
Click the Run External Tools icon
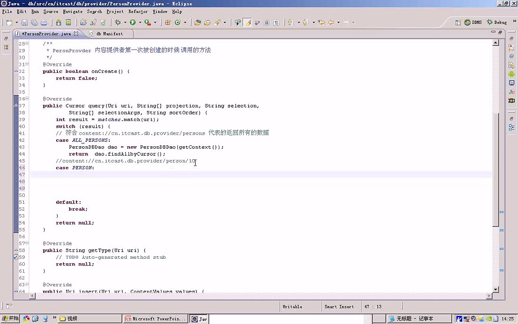(x=147, y=22)
